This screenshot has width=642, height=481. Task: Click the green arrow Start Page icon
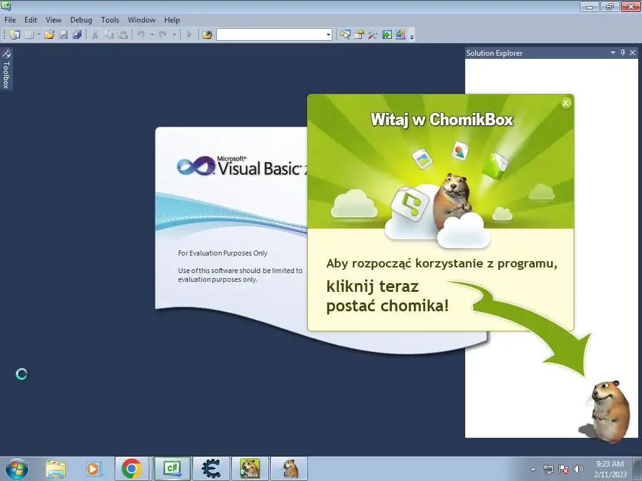pos(387,35)
